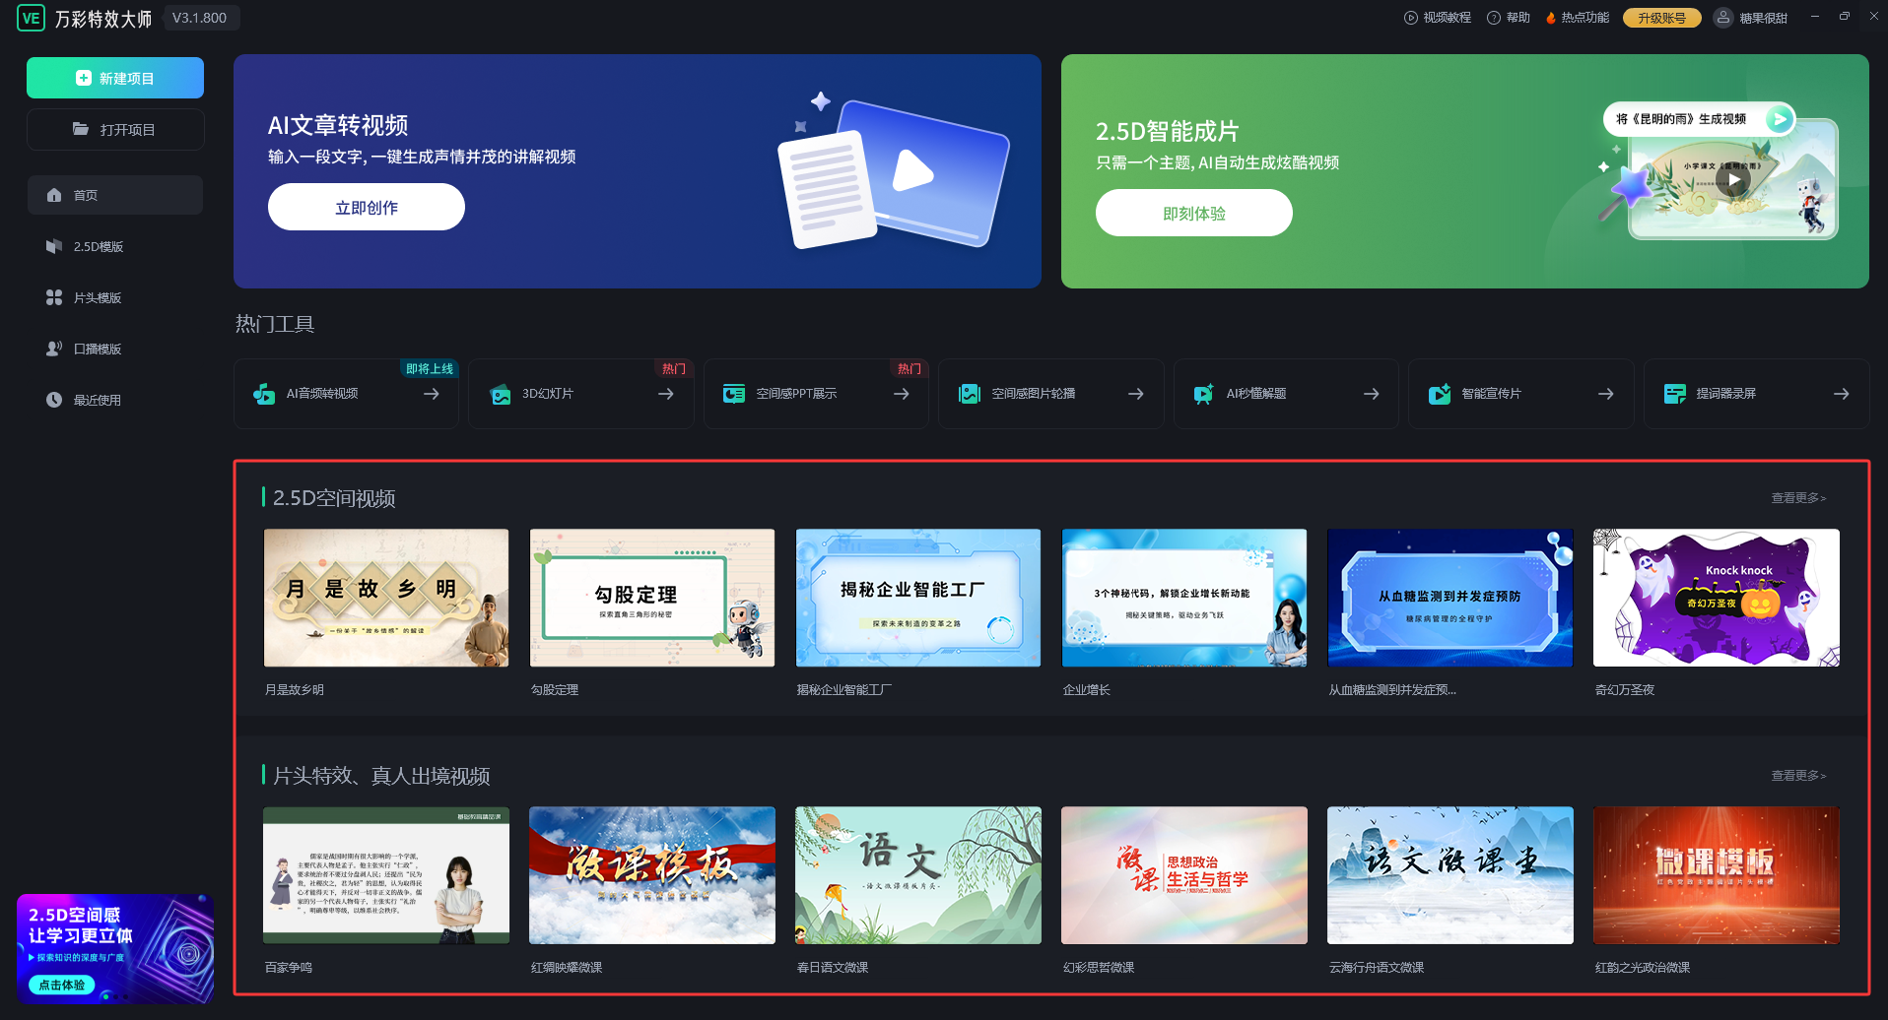Expand 查看更多 for 2.5D空间视频 section
Screen dimensions: 1888x1020
pyautogui.click(x=1798, y=498)
